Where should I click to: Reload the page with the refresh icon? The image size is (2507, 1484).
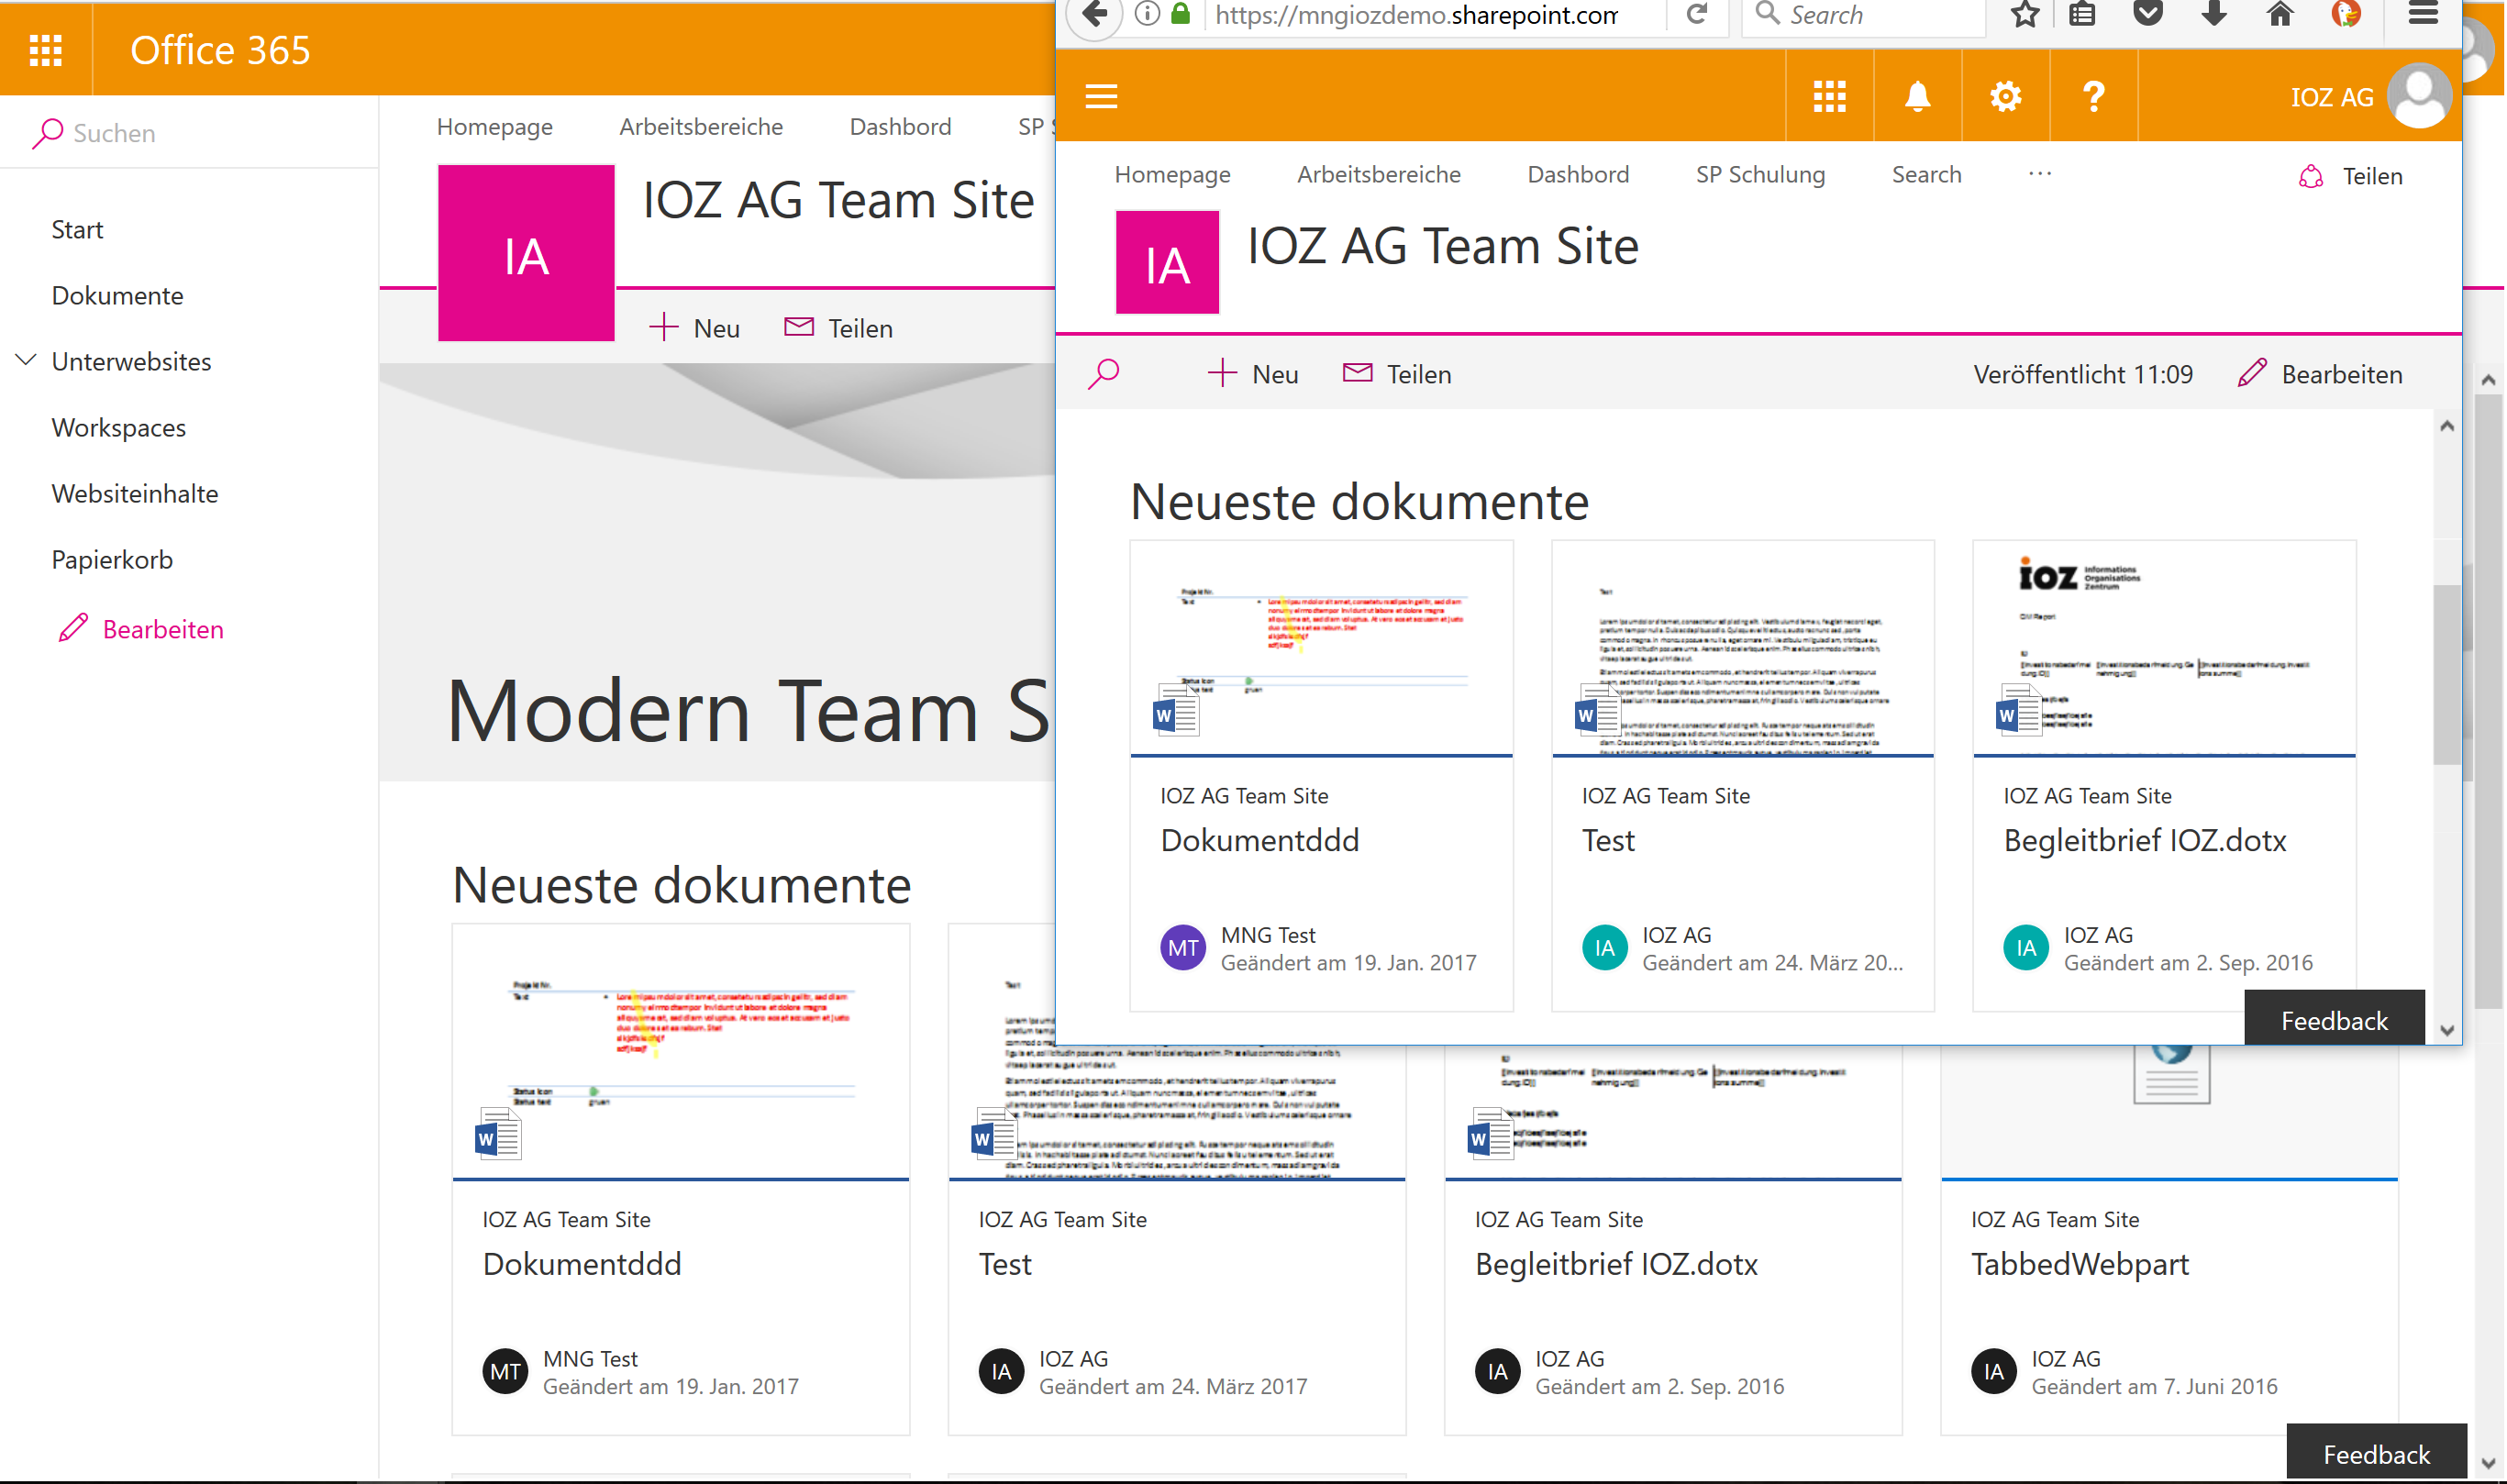(1696, 14)
